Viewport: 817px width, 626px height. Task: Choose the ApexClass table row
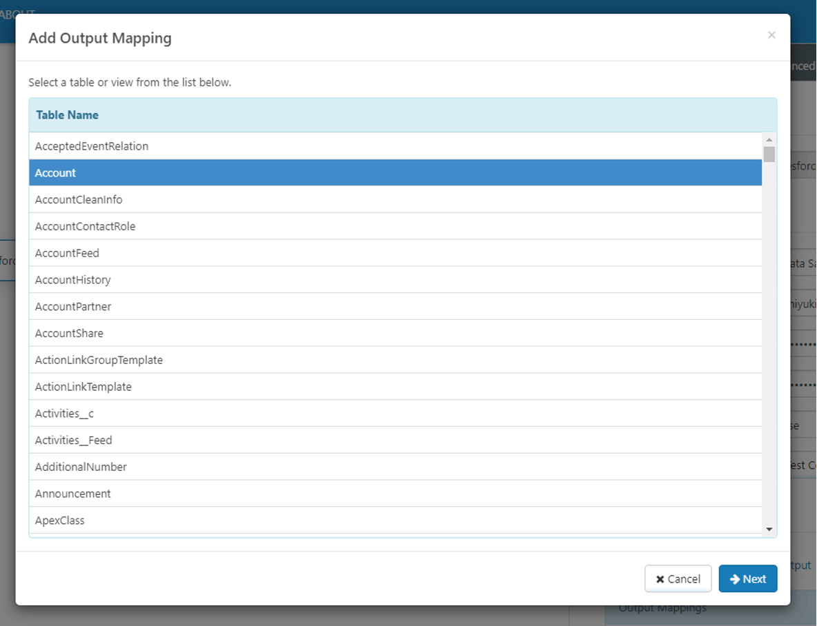[x=59, y=521]
